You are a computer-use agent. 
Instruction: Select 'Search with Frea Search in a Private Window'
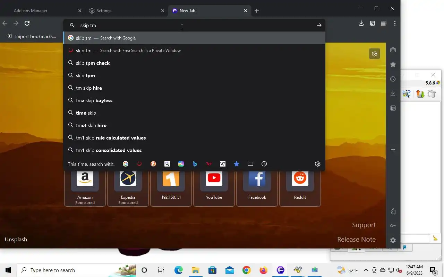(194, 51)
